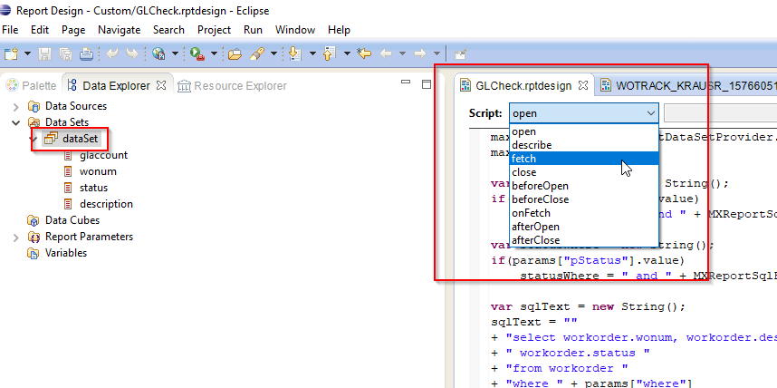
Task: Open the File menu
Action: (x=10, y=30)
